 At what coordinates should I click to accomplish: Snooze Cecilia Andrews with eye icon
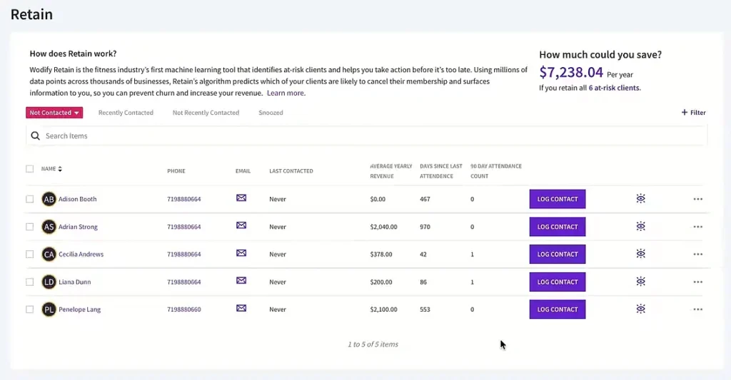[x=640, y=254]
